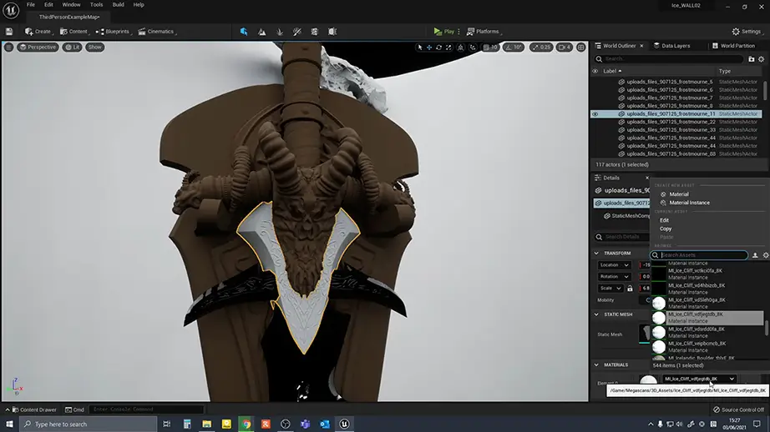Image resolution: width=770 pixels, height=432 pixels.
Task: Collapse the Materials section
Action: coord(596,364)
